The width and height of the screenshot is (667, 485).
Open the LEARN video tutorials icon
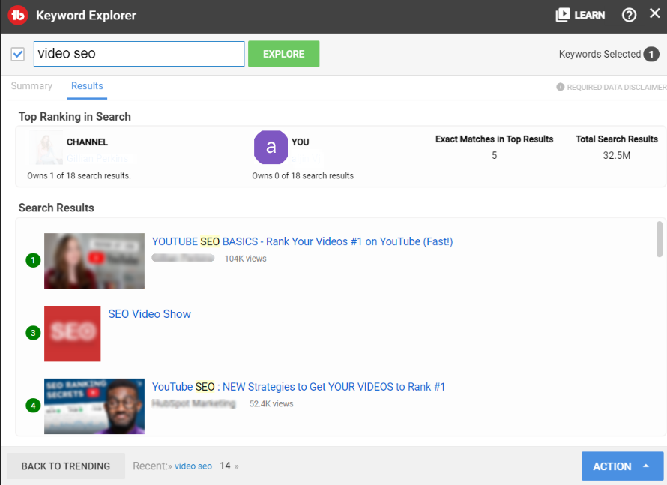point(561,14)
